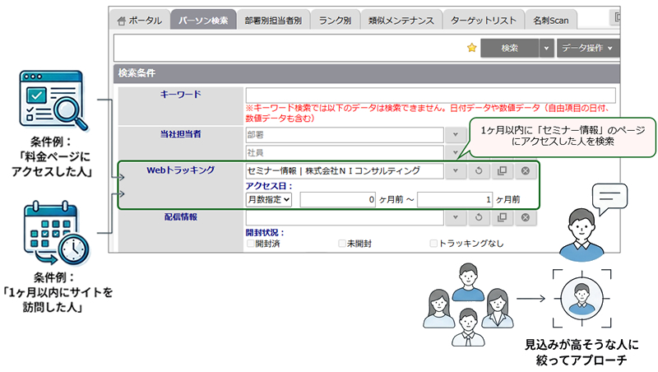Check the 未開封 checkbox
This screenshot has height=372, width=658.
pos(342,244)
